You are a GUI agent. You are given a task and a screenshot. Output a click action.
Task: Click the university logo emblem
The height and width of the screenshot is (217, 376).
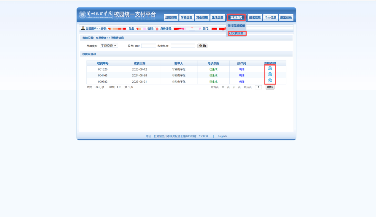[x=82, y=15]
